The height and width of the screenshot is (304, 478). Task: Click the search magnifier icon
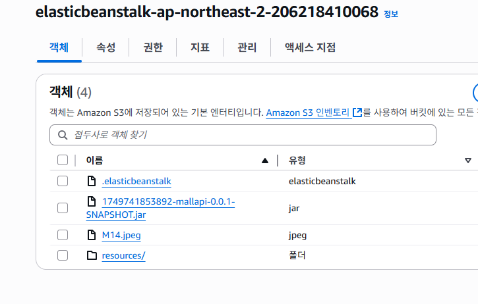[x=63, y=135]
